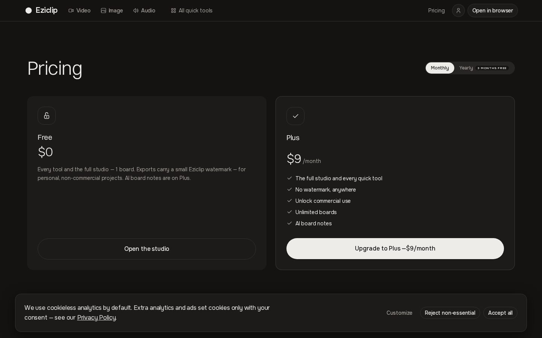Click Customize cookie settings

(x=399, y=313)
